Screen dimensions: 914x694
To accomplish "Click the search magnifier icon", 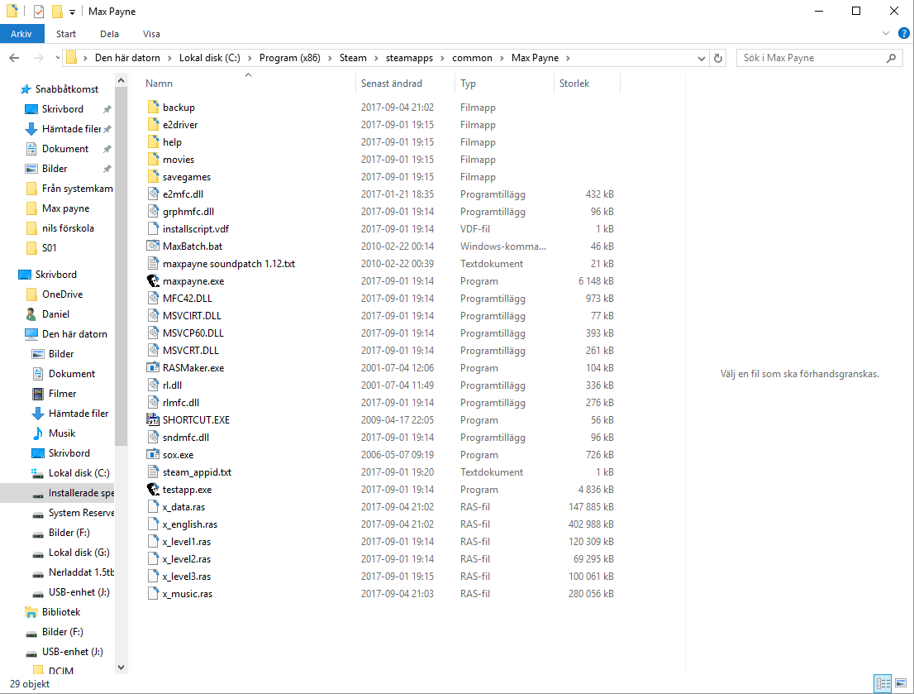I will (x=891, y=58).
